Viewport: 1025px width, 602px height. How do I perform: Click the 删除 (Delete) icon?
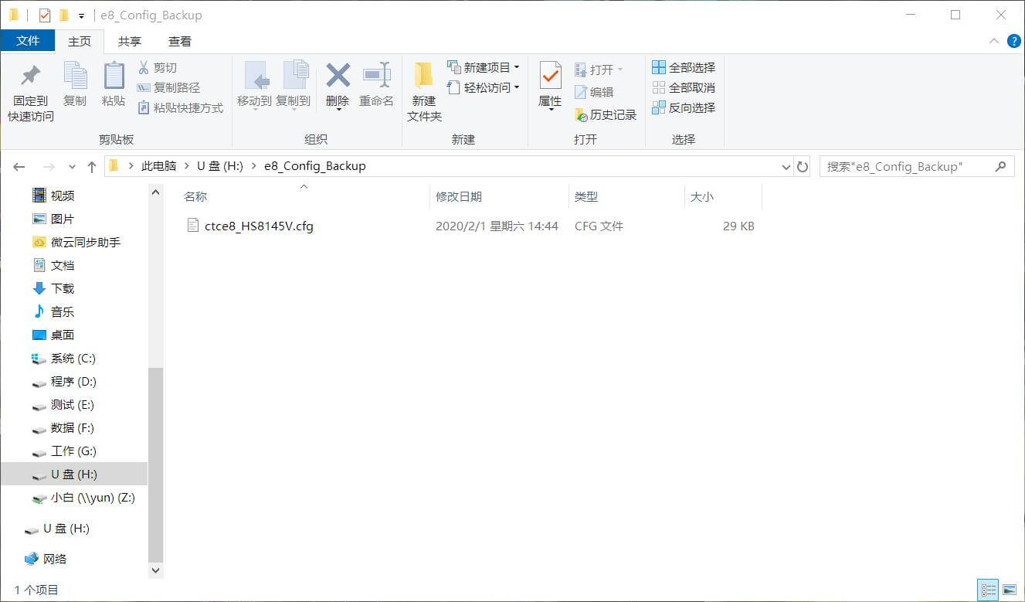(338, 85)
